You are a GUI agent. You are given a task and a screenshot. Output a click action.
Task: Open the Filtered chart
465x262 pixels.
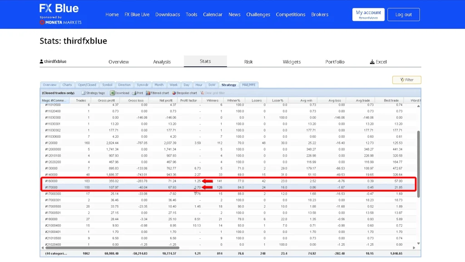click(x=158, y=93)
